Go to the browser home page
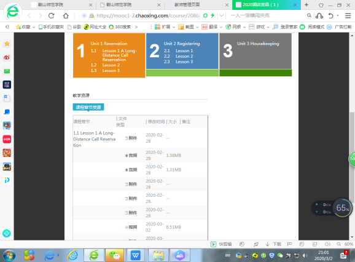The height and width of the screenshot is (262, 355). click(x=66, y=15)
